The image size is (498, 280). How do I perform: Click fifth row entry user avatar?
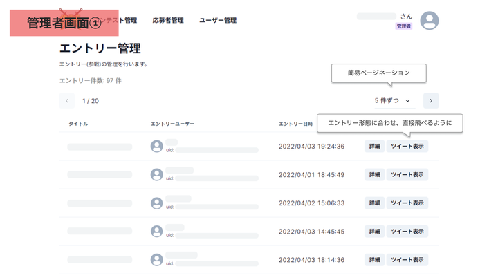(157, 260)
